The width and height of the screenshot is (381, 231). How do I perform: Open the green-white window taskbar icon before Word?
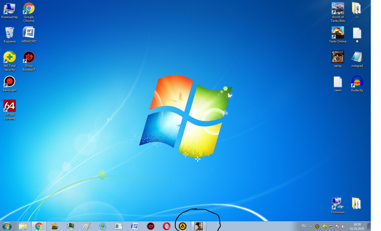(x=119, y=226)
